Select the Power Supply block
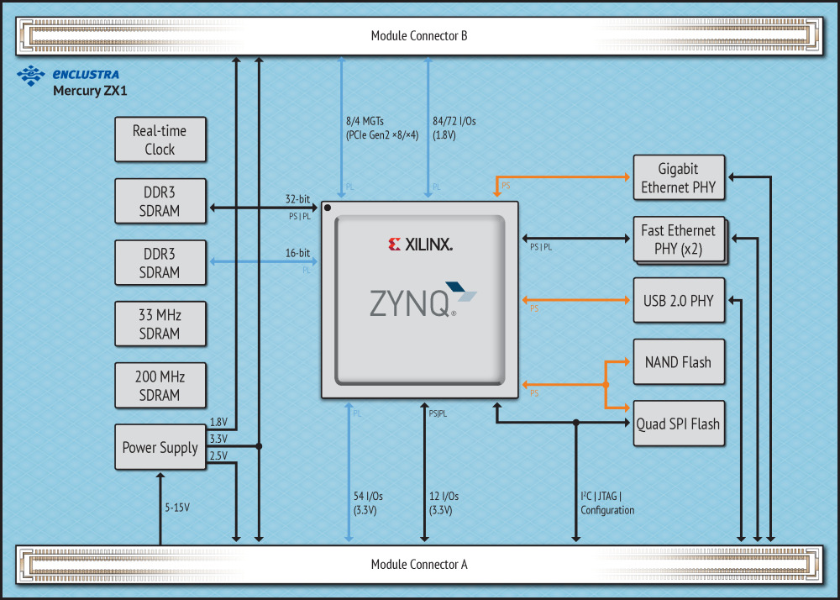This screenshot has height=600, width=840. click(160, 447)
